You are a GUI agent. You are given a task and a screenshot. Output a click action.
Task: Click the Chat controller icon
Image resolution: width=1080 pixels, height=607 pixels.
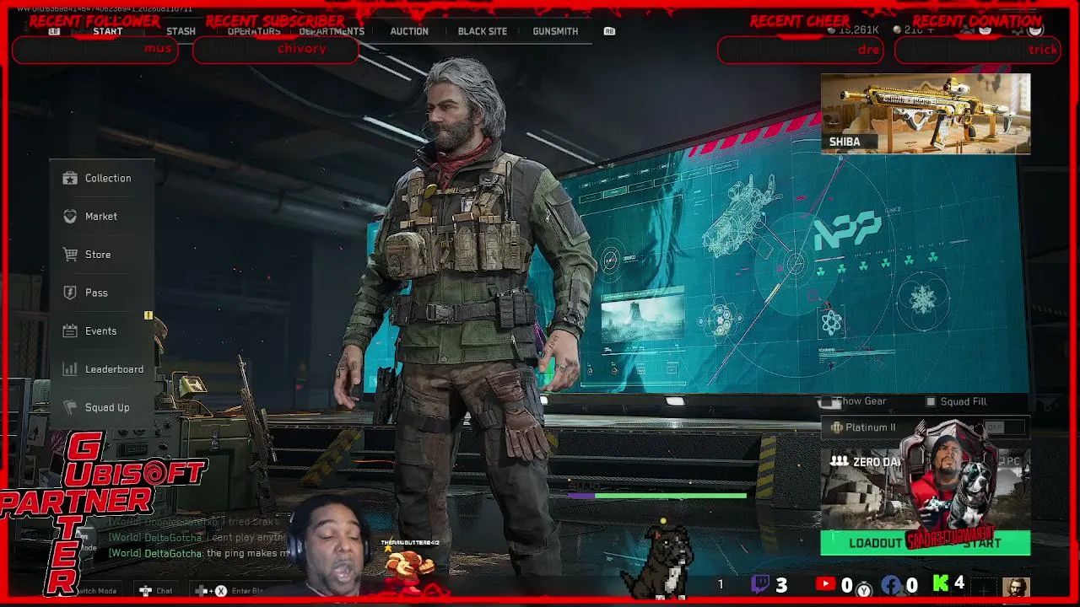point(145,591)
